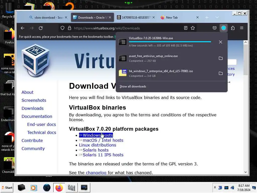This screenshot has height=193, width=257.
Task: Click the VirtualBox download progress bar
Action: 170,42
